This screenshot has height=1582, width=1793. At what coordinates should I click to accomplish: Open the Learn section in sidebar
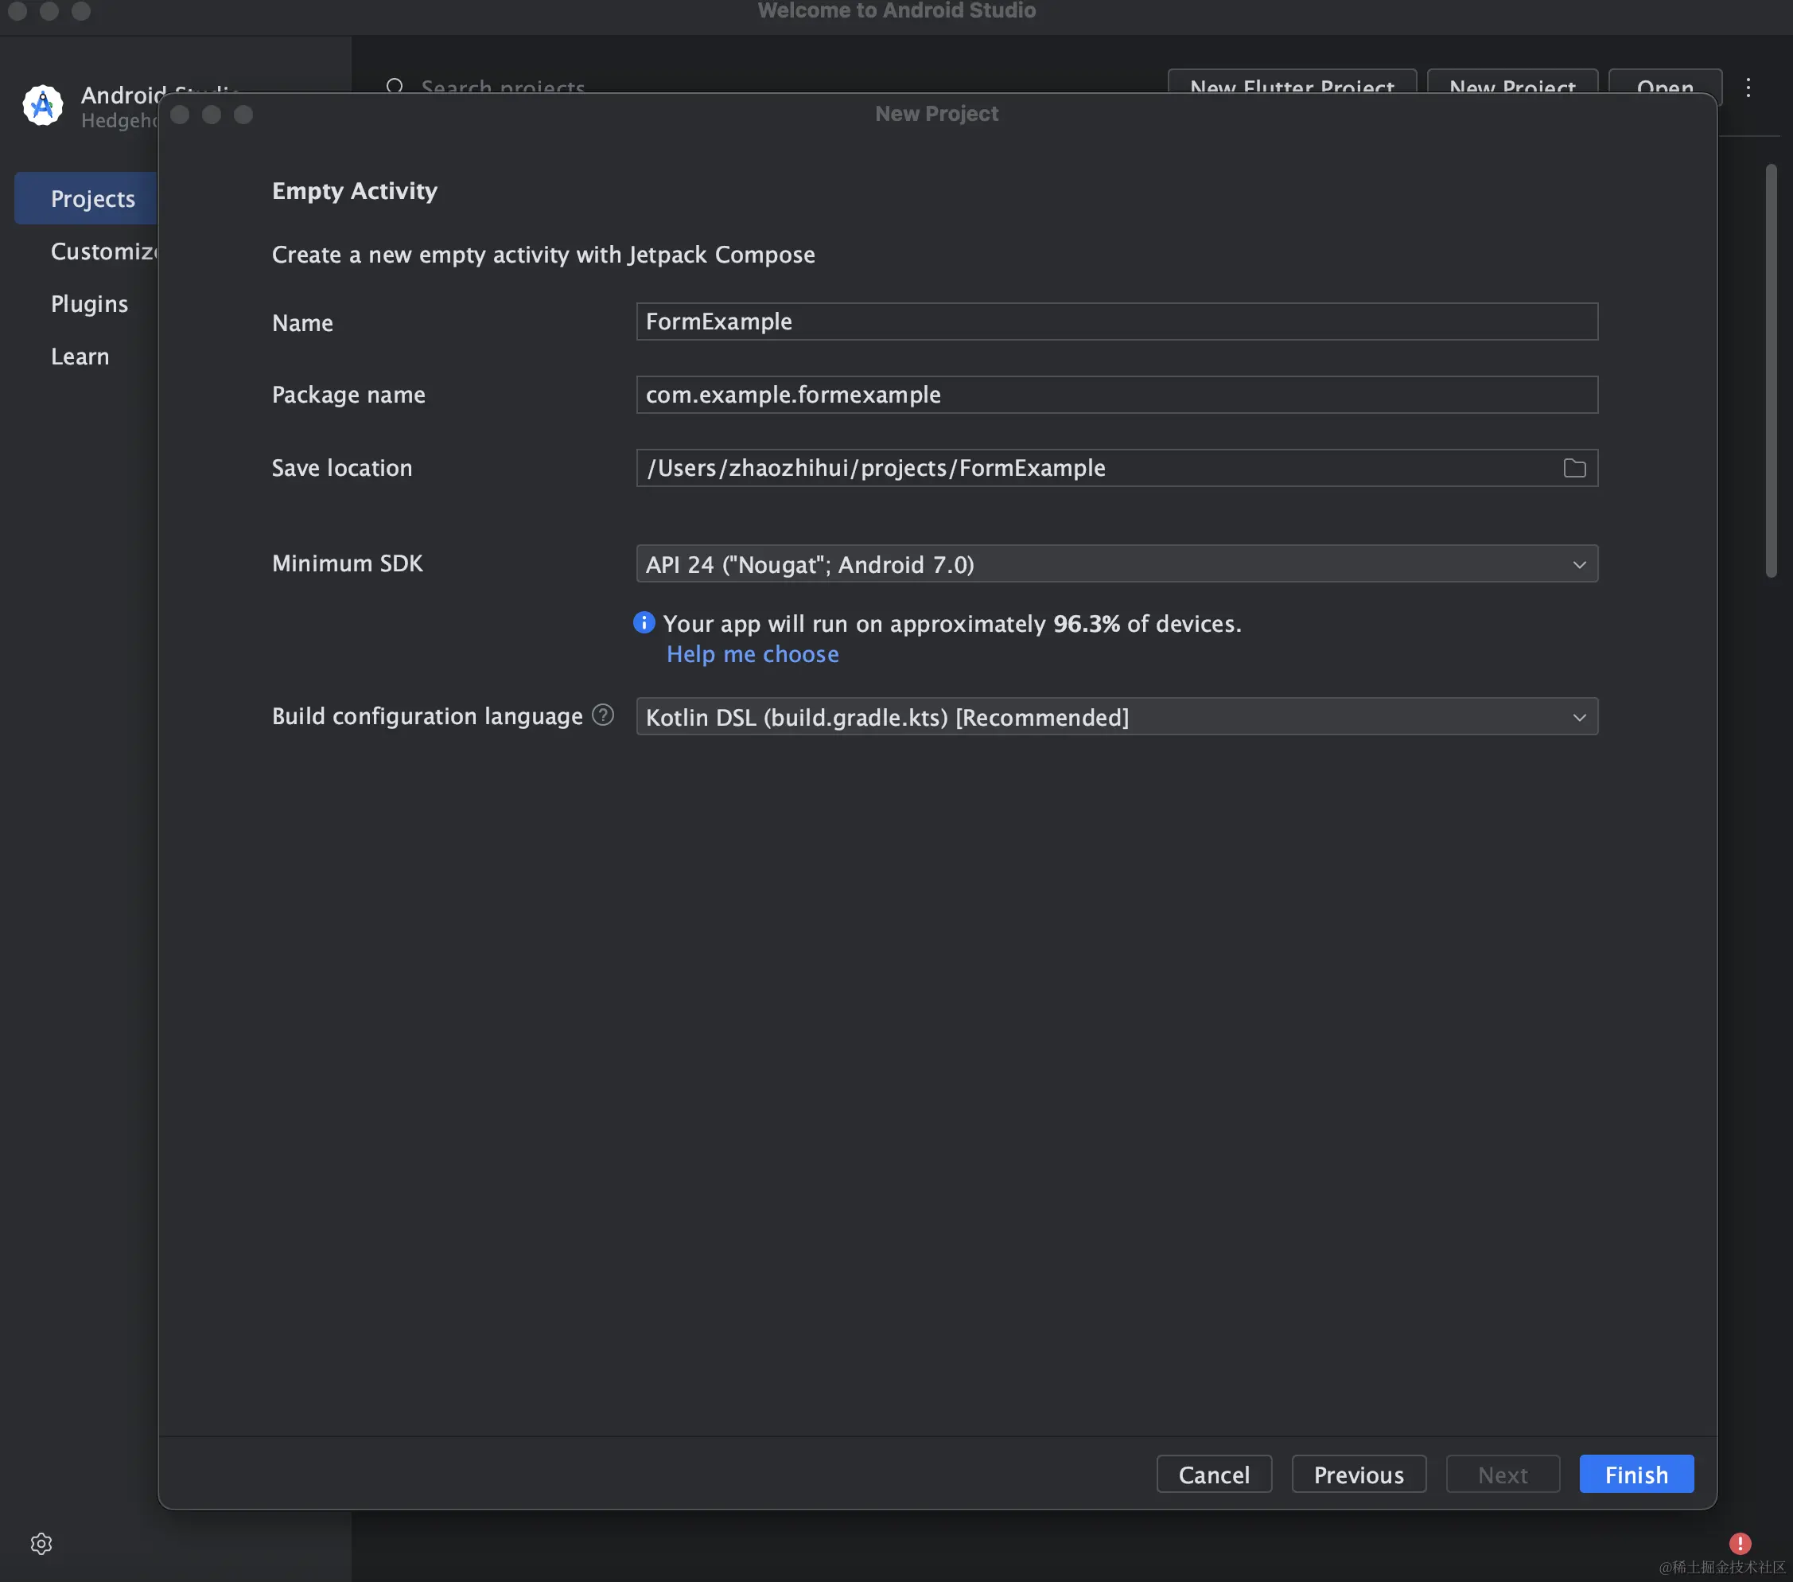coord(80,357)
